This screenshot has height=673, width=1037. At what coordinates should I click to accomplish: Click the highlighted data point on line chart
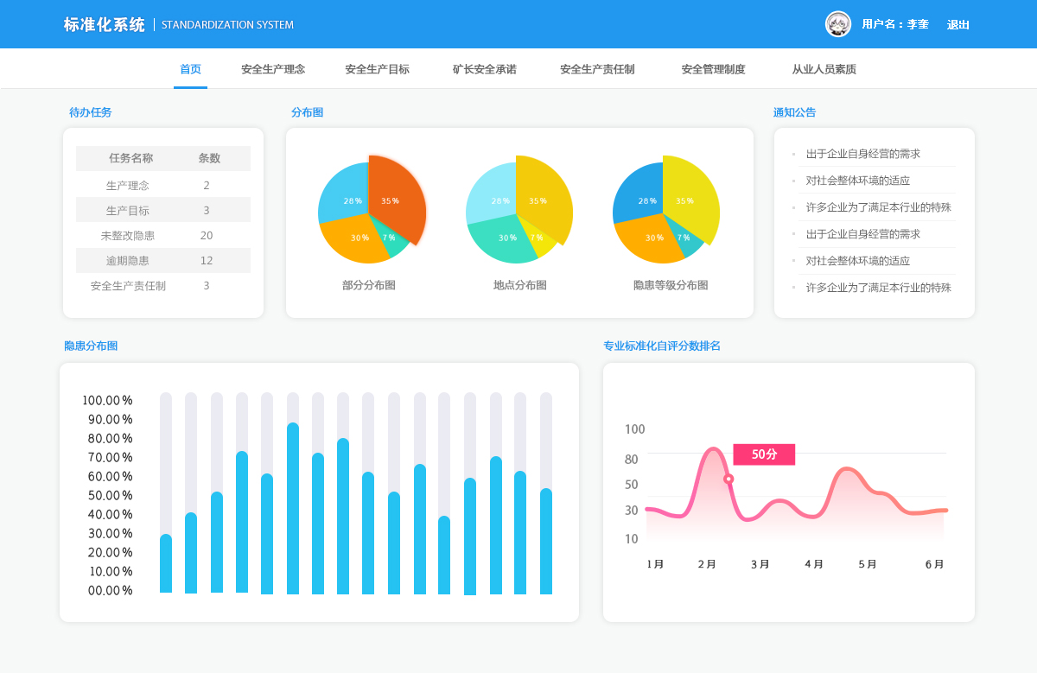(x=728, y=479)
